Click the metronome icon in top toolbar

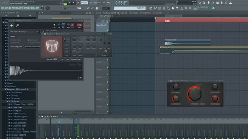point(91,3)
